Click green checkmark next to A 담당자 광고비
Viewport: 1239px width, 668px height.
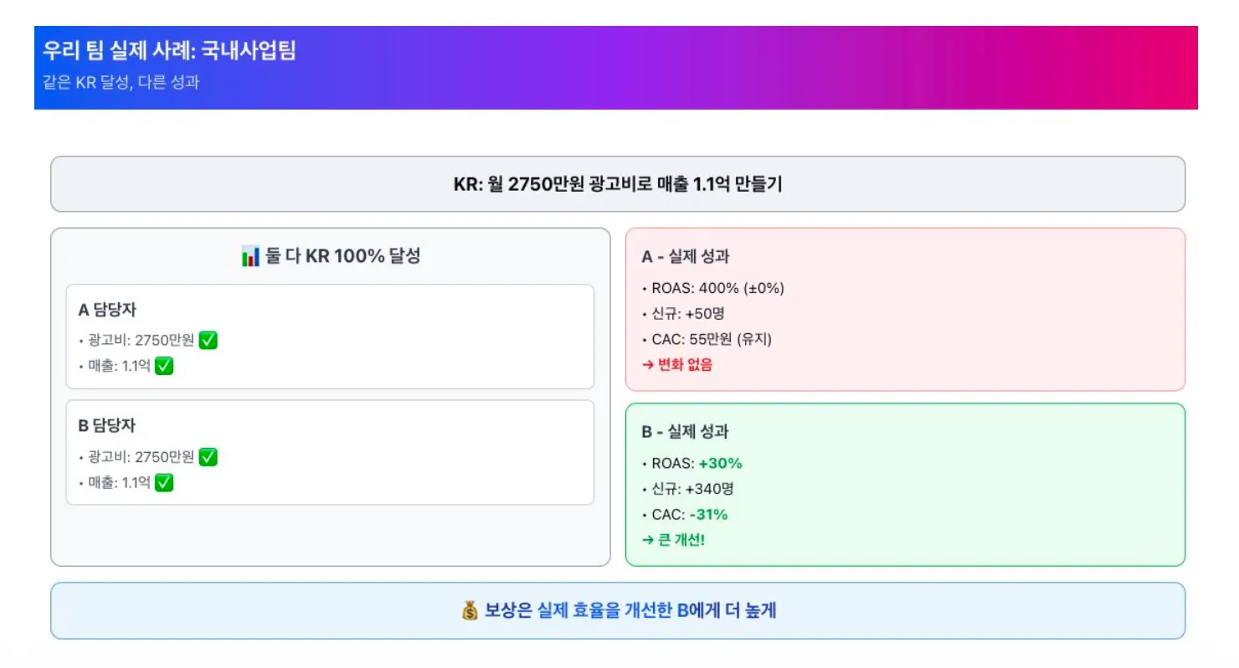click(208, 340)
